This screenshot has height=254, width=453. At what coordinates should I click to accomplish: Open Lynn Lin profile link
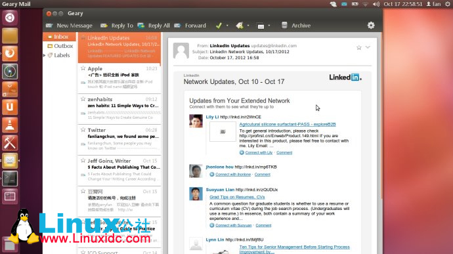point(215,240)
